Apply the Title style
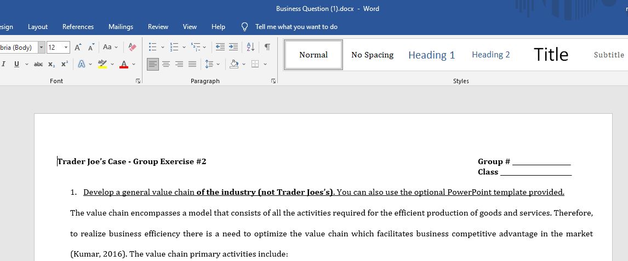 coord(551,55)
